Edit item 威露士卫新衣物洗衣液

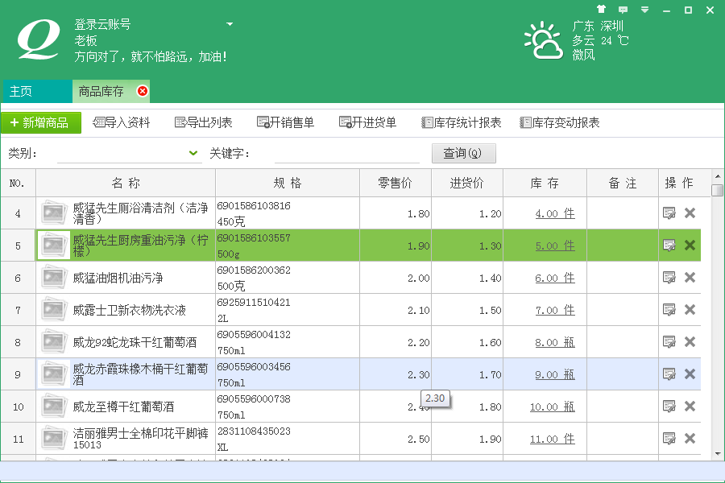click(669, 310)
